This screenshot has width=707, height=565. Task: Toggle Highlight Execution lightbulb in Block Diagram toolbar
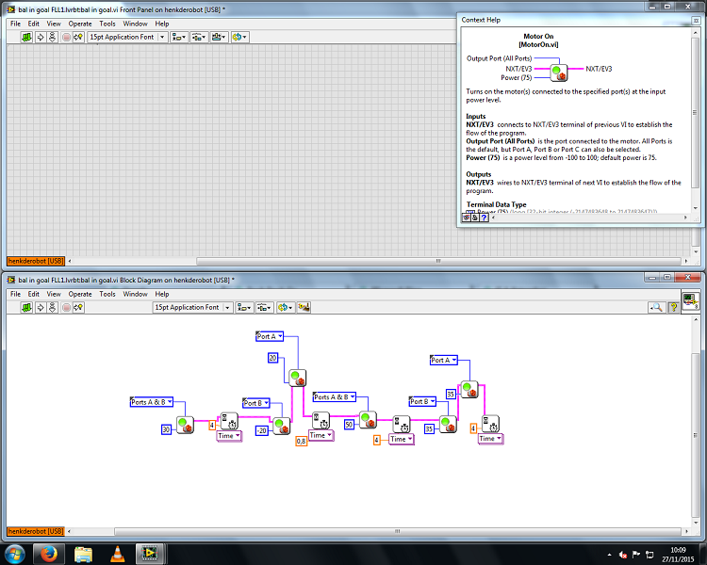click(x=78, y=307)
